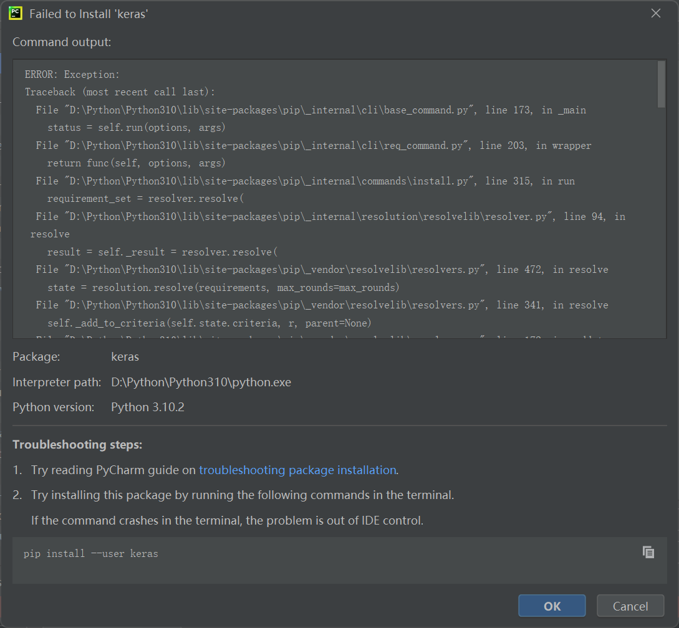
Task: Select the package name keras in details
Action: [125, 356]
